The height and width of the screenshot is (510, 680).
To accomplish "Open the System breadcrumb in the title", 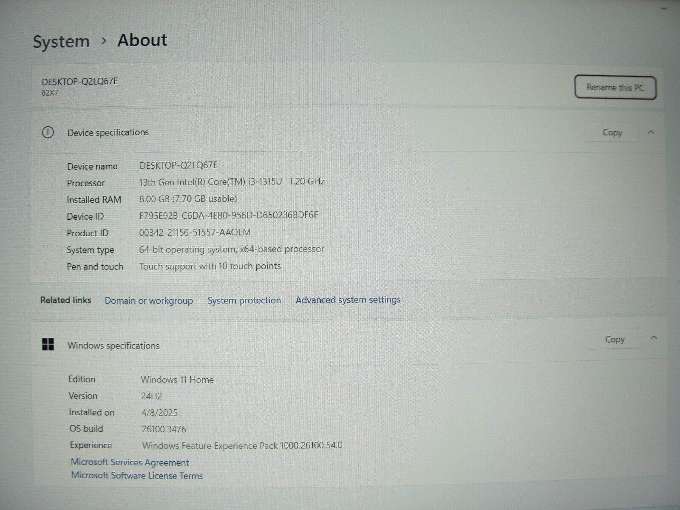I will [x=61, y=40].
